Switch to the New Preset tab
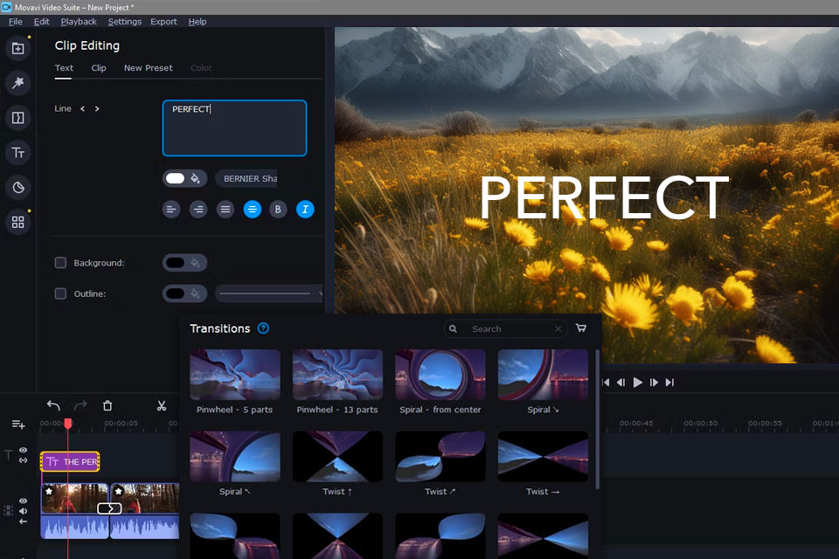This screenshot has width=839, height=559. (149, 68)
